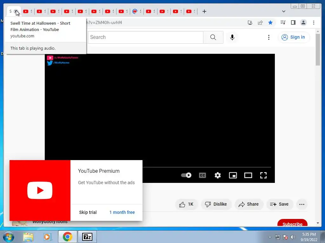Toggle closed captions with CC button
The height and width of the screenshot is (243, 325).
point(202,175)
